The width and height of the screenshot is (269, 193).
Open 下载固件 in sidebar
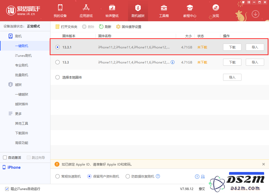(x=22, y=133)
